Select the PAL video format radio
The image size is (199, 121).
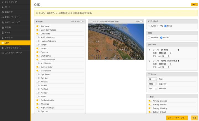[x=158, y=26]
